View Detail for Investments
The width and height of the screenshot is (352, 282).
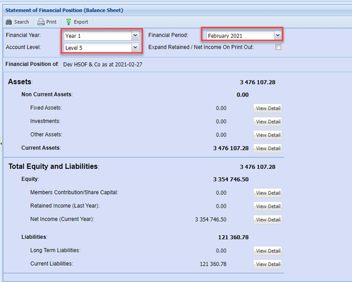click(x=268, y=122)
